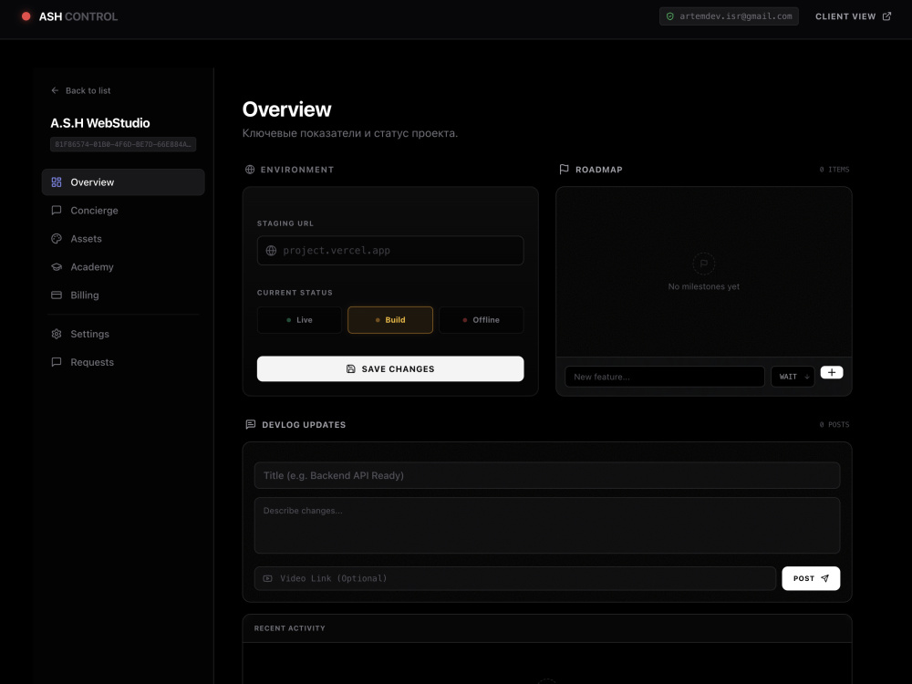
Task: Click the Academy graduation cap icon
Action: click(x=57, y=267)
